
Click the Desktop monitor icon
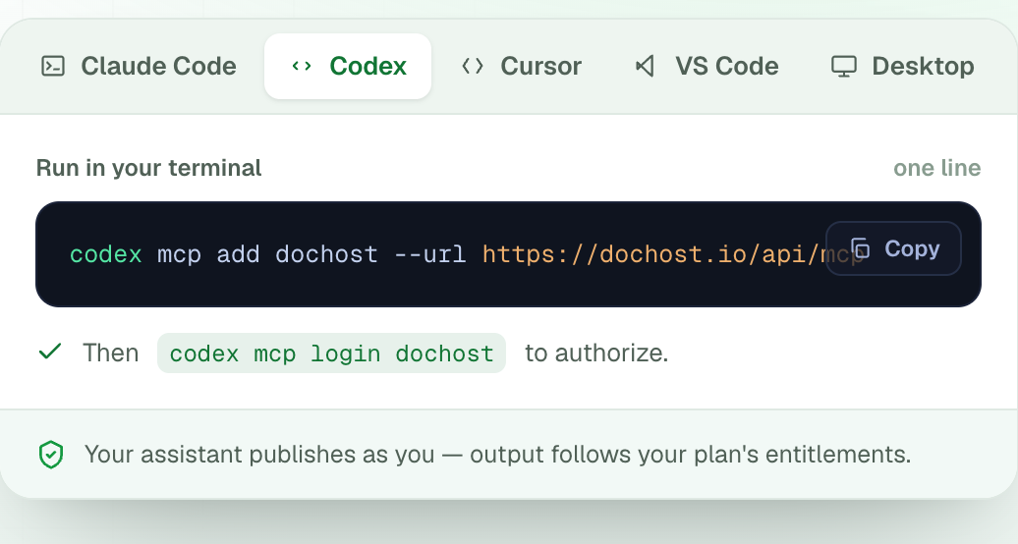click(x=844, y=66)
